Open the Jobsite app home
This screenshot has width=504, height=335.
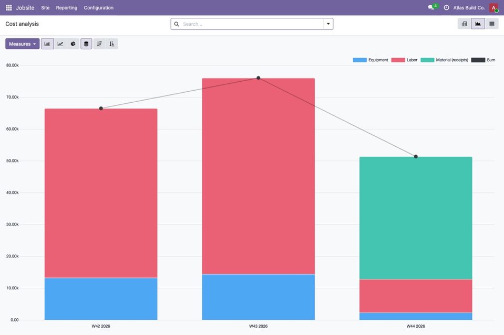(x=25, y=8)
